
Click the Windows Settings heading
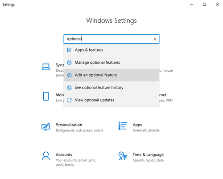coord(111,20)
